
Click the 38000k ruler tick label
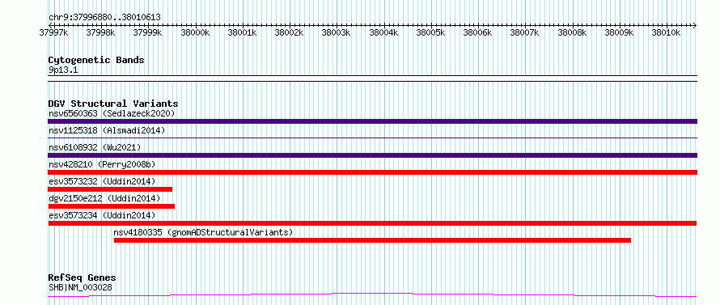click(195, 32)
